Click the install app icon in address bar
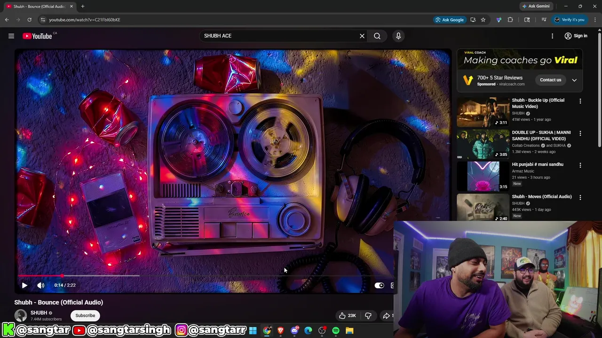 (473, 20)
